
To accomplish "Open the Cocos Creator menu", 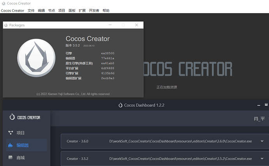I will [12, 11].
